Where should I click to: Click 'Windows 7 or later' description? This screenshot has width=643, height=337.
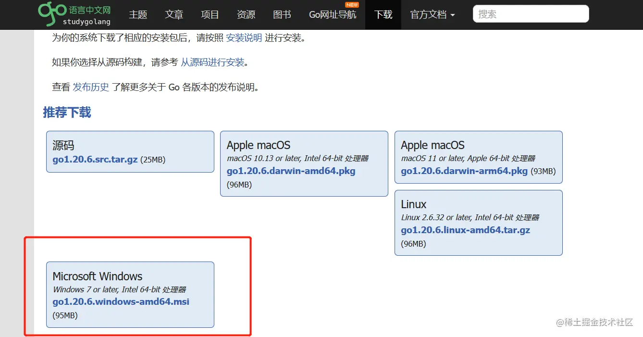click(x=119, y=289)
